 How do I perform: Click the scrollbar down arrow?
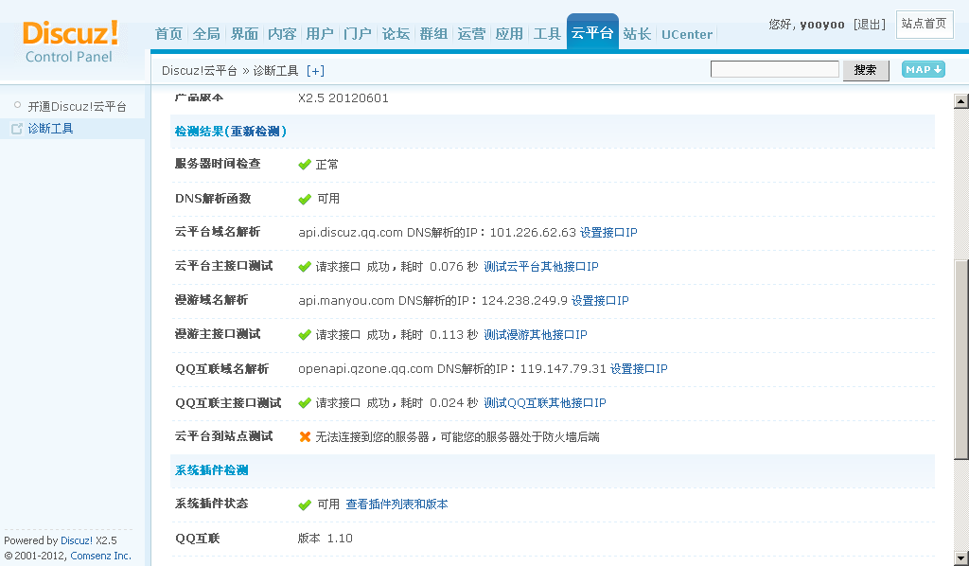961,557
